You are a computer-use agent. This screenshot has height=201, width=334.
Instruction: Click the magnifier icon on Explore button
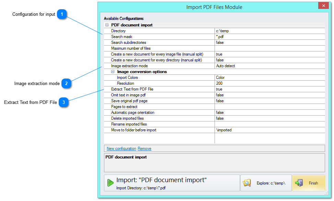[x=247, y=183]
